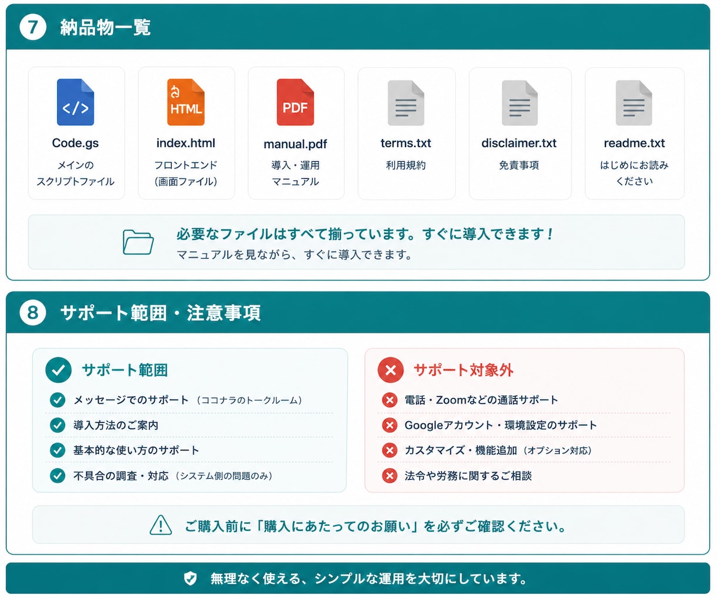This screenshot has width=717, height=598.
Task: Click Googleアカウント・環境設定のサポート item text
Action: click(501, 425)
